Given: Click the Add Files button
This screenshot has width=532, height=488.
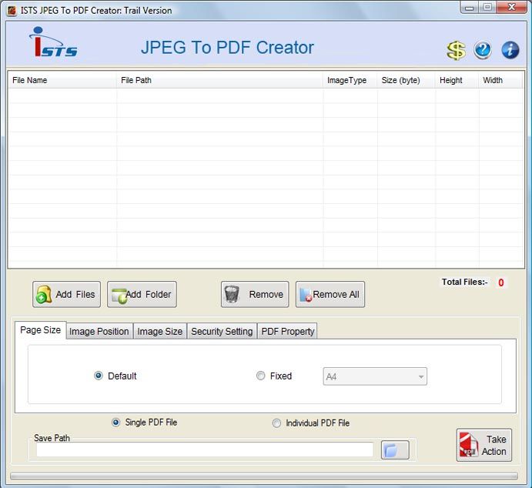Looking at the screenshot, I should (66, 294).
